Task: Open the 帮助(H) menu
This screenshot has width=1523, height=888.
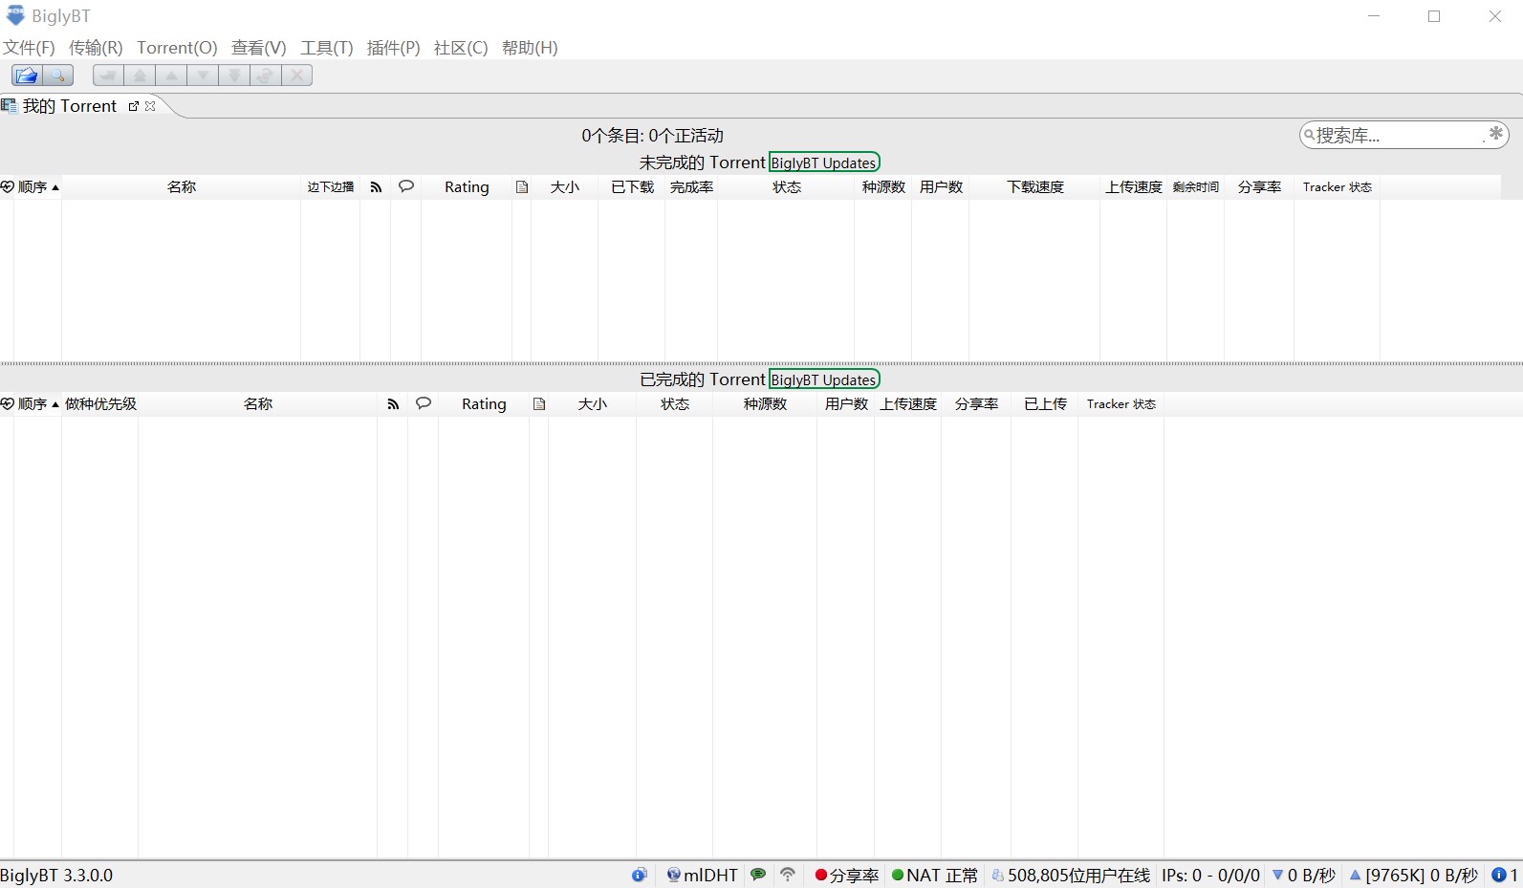Action: [530, 48]
